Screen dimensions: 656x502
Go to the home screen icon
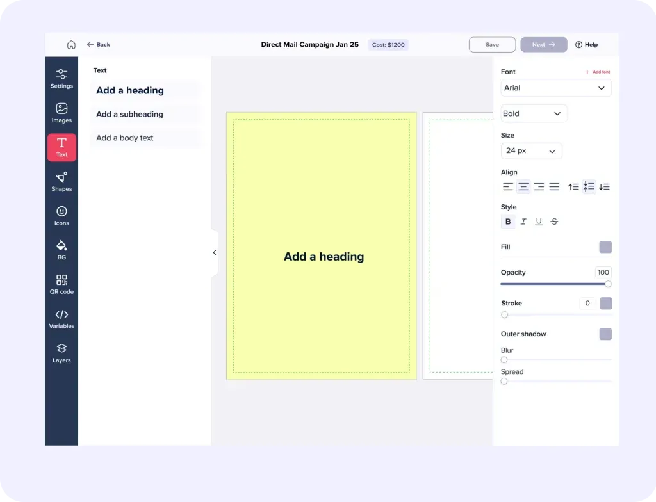click(72, 44)
